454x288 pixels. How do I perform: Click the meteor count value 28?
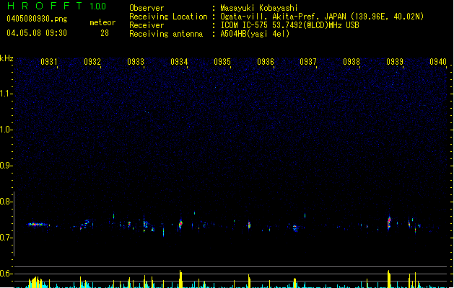105,33
